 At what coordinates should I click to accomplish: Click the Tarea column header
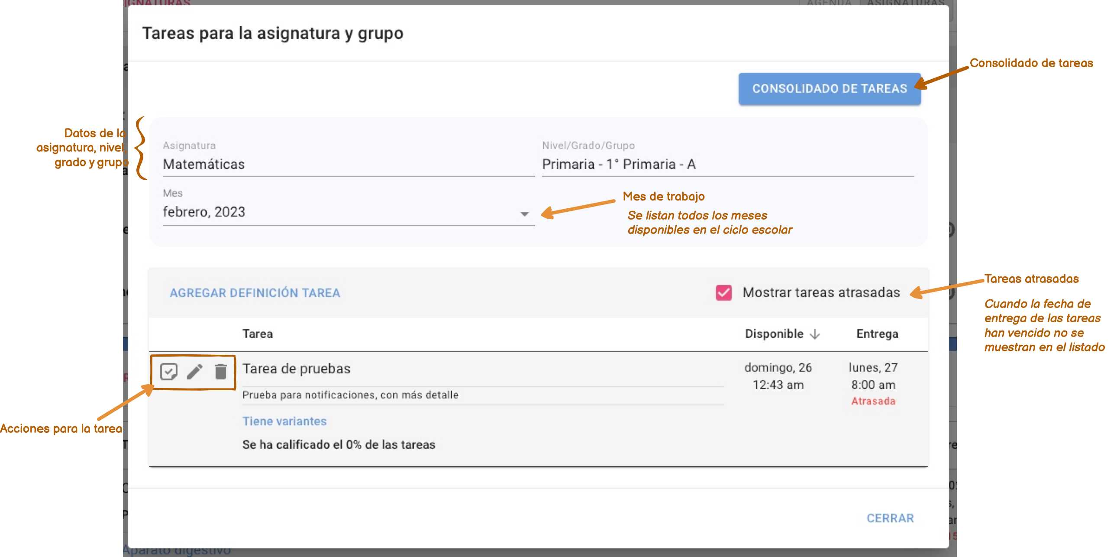click(x=258, y=334)
